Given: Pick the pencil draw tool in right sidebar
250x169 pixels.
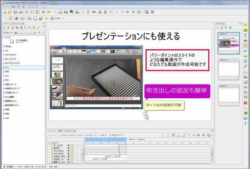Looking at the screenshot, I should coord(245,67).
